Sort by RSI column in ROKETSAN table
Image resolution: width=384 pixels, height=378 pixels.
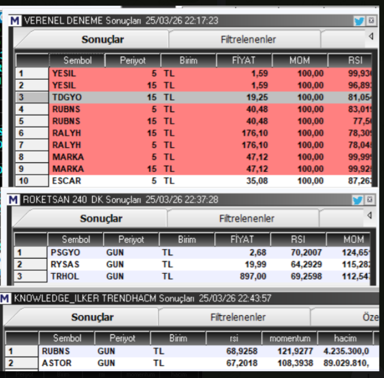click(x=298, y=239)
